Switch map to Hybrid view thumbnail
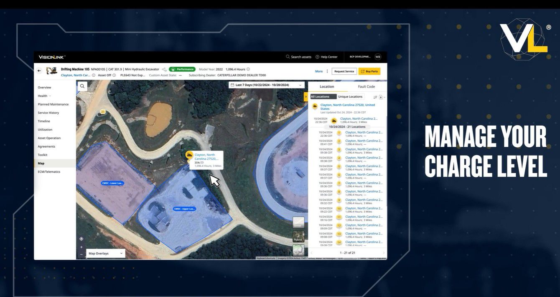 coord(298,237)
